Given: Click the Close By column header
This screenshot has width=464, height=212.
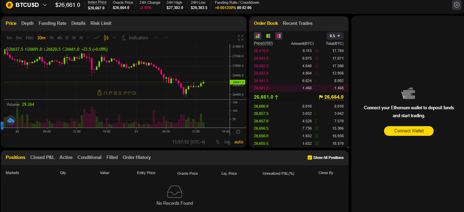Looking at the screenshot, I should [x=326, y=173].
